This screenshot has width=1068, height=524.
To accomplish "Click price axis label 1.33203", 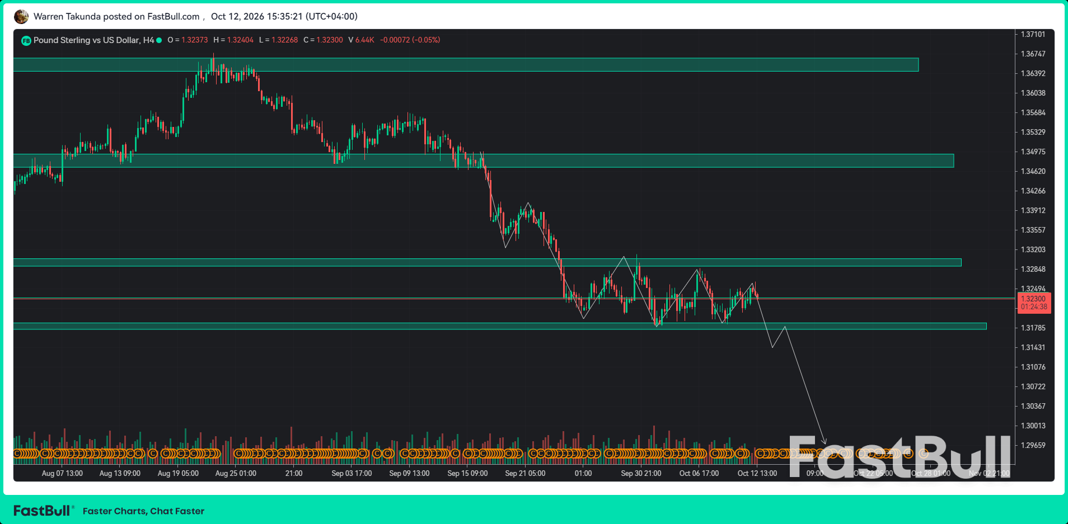I will (x=1033, y=250).
